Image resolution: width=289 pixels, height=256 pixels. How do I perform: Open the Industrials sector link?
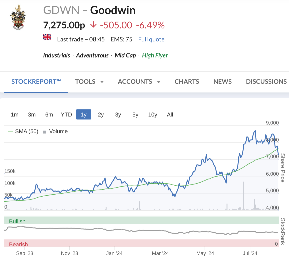pyautogui.click(x=57, y=55)
